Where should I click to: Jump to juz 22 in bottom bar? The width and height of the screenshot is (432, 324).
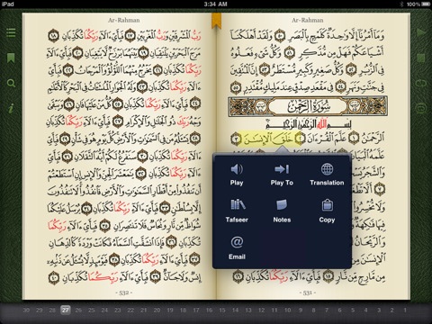click(130, 310)
